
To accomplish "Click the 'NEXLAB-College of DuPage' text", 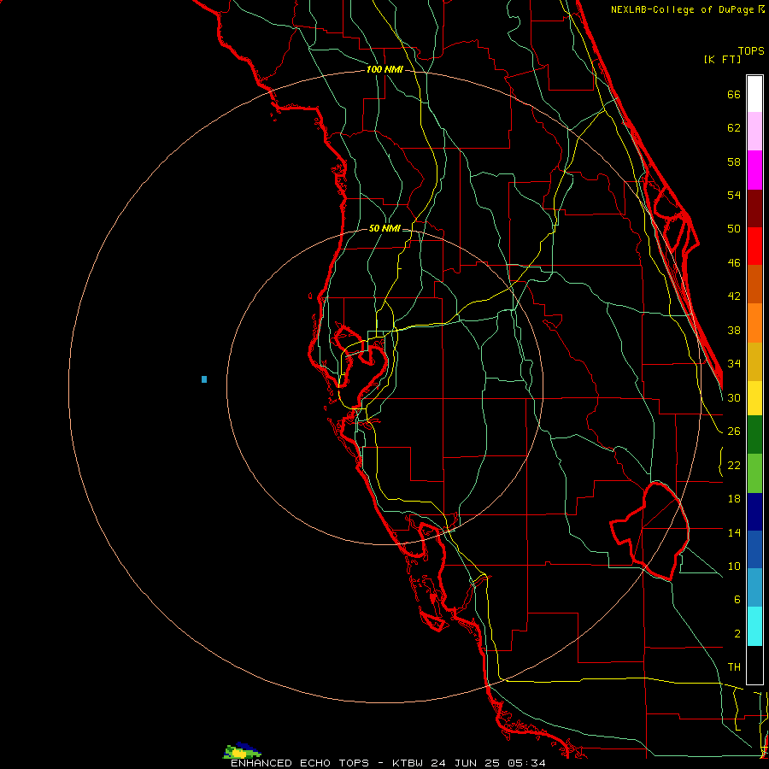I will coord(684,9).
